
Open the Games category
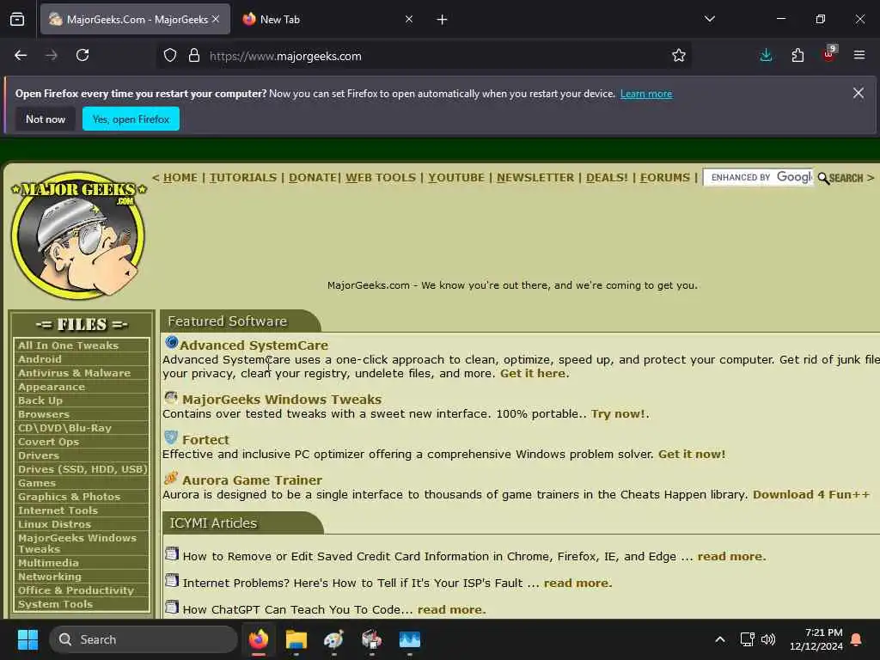tap(36, 483)
